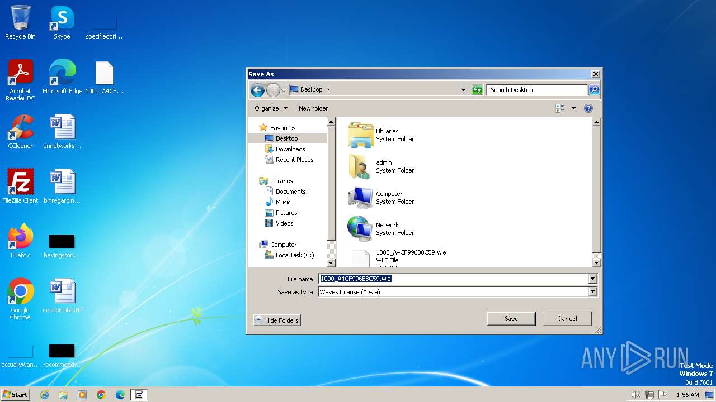The width and height of the screenshot is (716, 402).
Task: Open recent pages dropdown next to Forward
Action: (284, 90)
